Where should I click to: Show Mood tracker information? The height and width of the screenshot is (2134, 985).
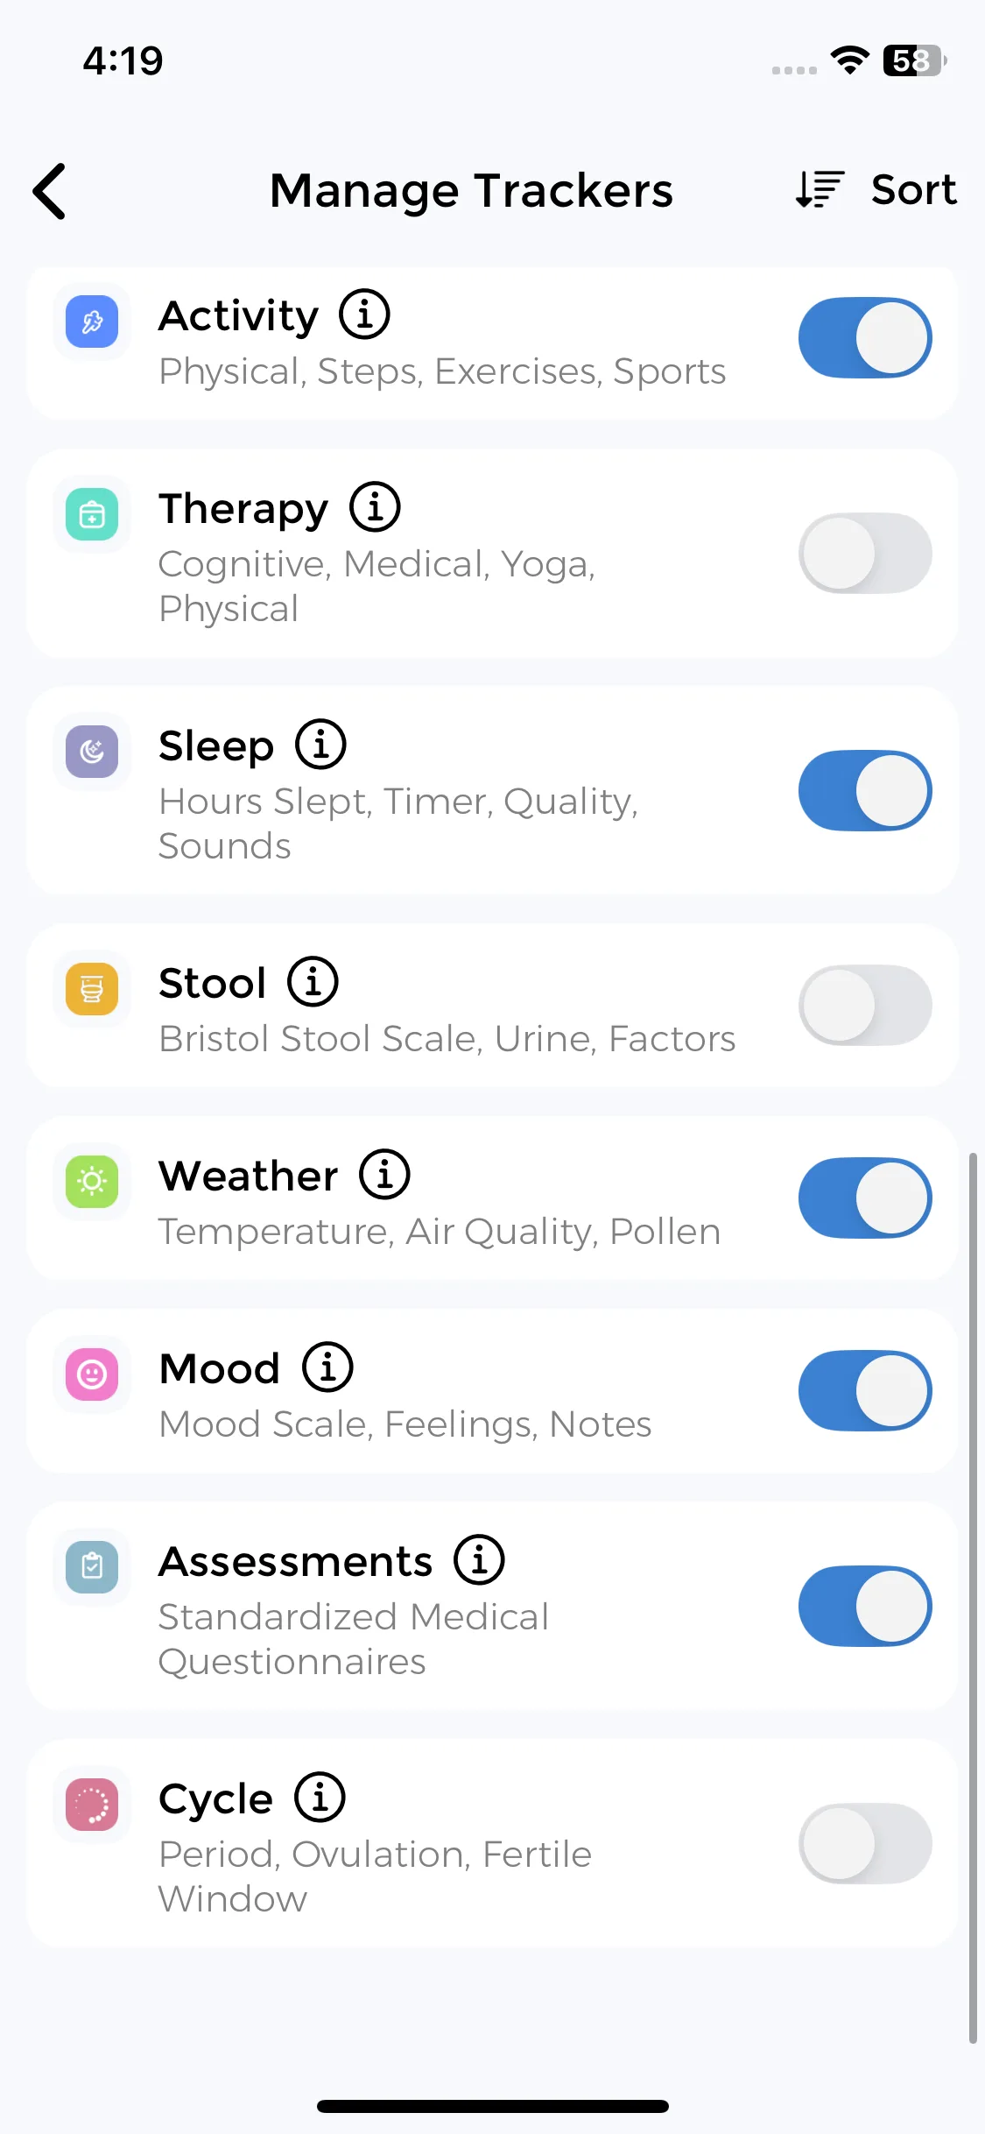pyautogui.click(x=327, y=1367)
